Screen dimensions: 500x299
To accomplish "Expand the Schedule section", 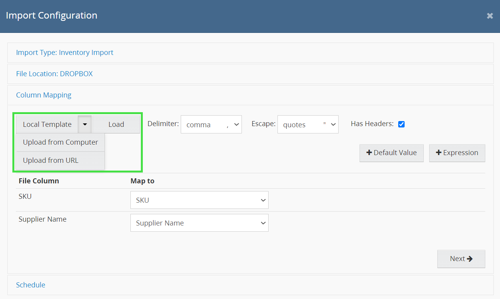I will click(31, 285).
